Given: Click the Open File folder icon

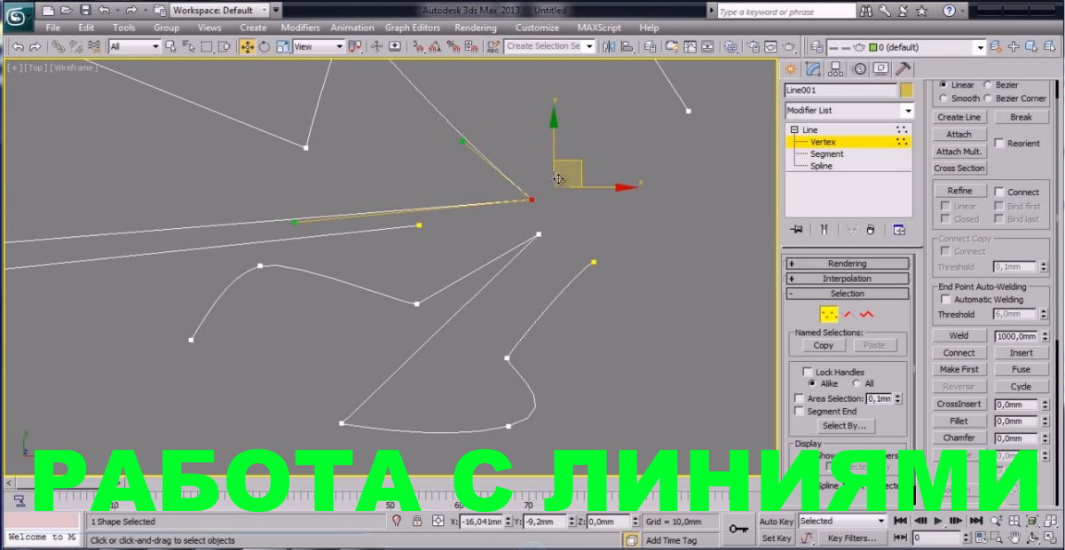Looking at the screenshot, I should coord(66,10).
